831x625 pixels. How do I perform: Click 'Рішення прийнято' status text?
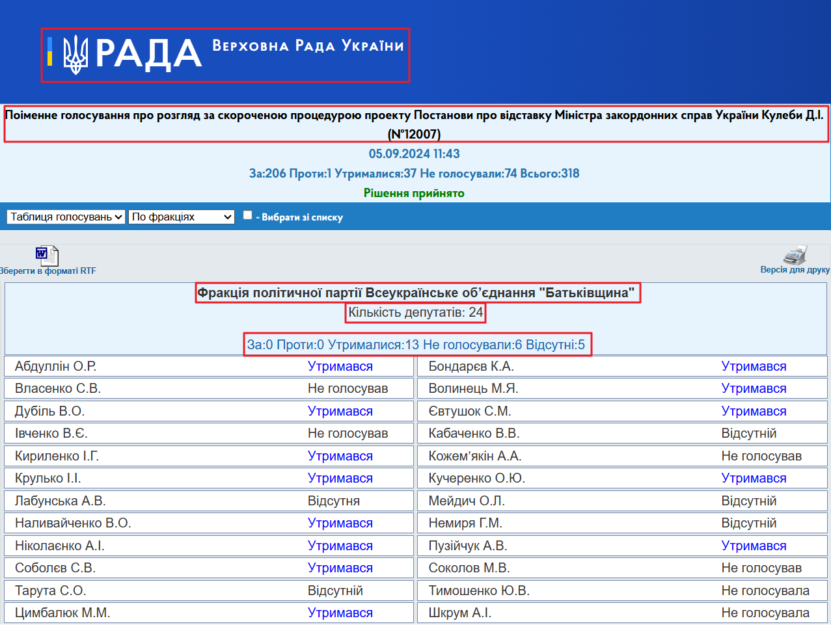pos(414,193)
